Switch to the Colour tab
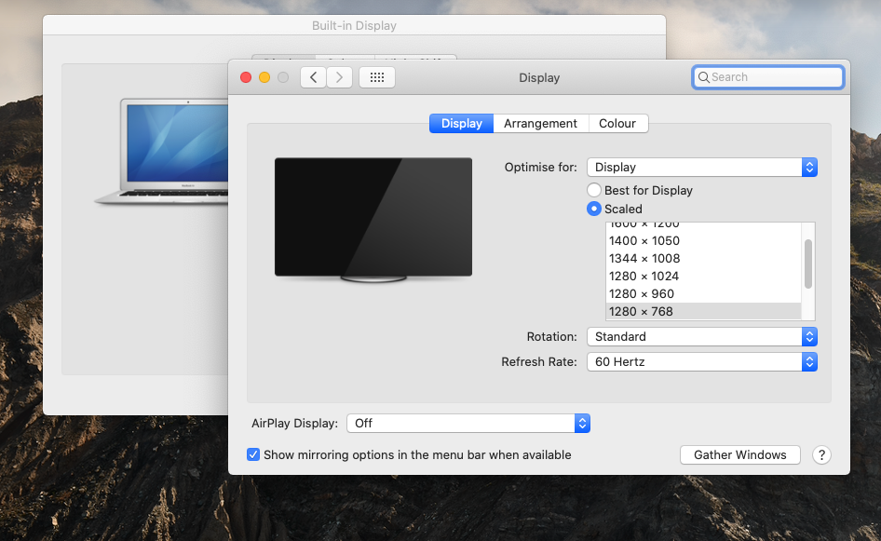This screenshot has width=881, height=541. pos(617,124)
